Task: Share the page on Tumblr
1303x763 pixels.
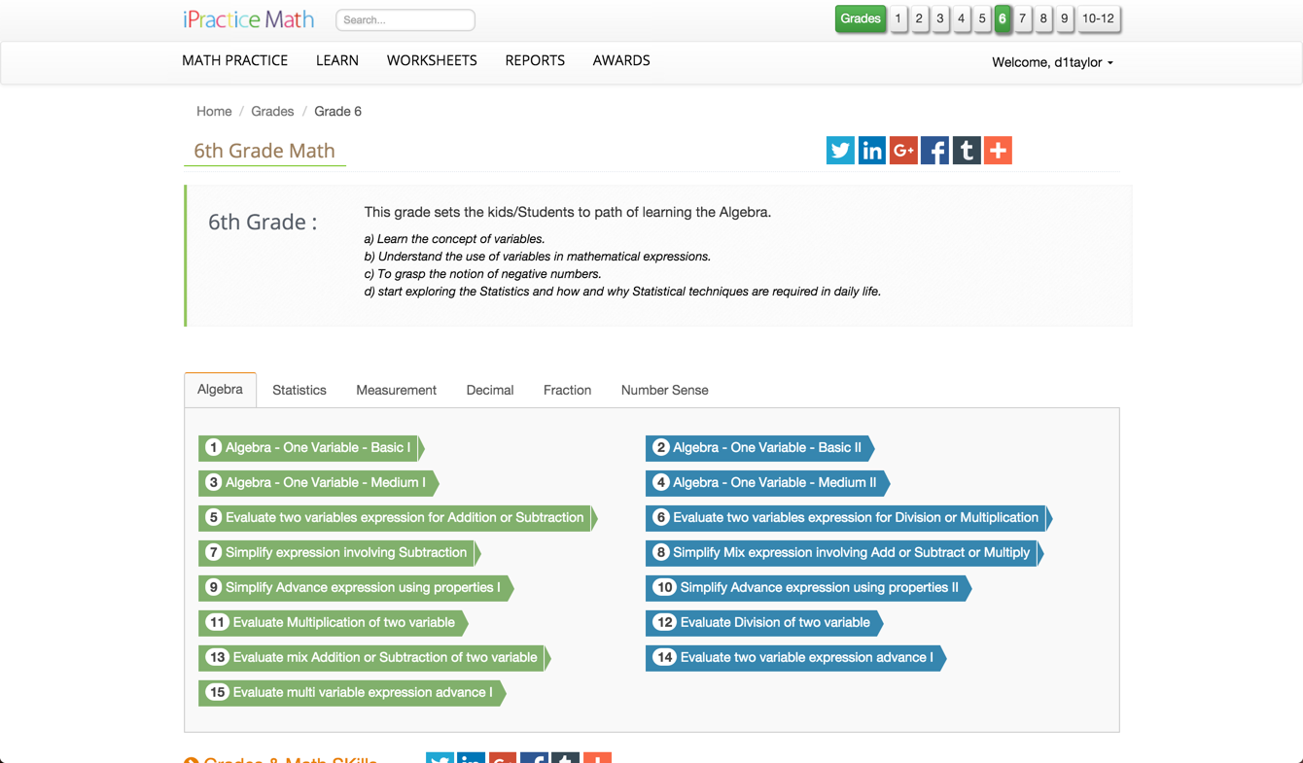Action: (966, 151)
